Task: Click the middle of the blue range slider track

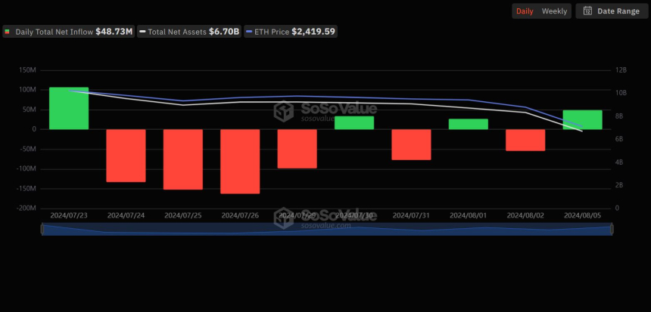Action: (326, 229)
